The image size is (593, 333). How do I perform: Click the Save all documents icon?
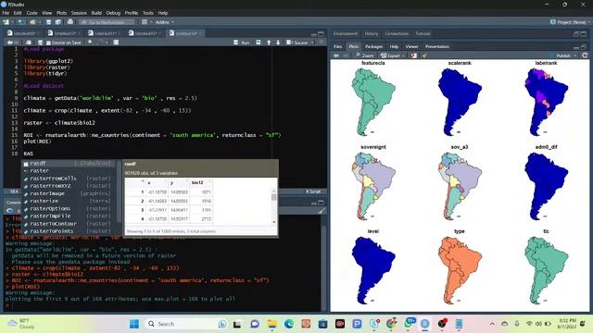coord(57,22)
